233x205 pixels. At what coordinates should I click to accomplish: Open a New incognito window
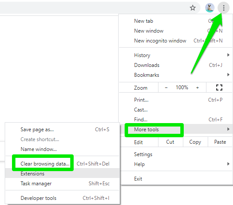click(176, 41)
